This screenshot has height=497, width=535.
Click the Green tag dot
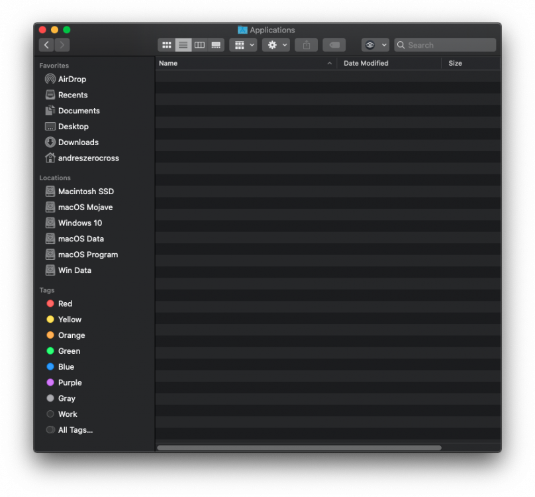click(x=50, y=351)
